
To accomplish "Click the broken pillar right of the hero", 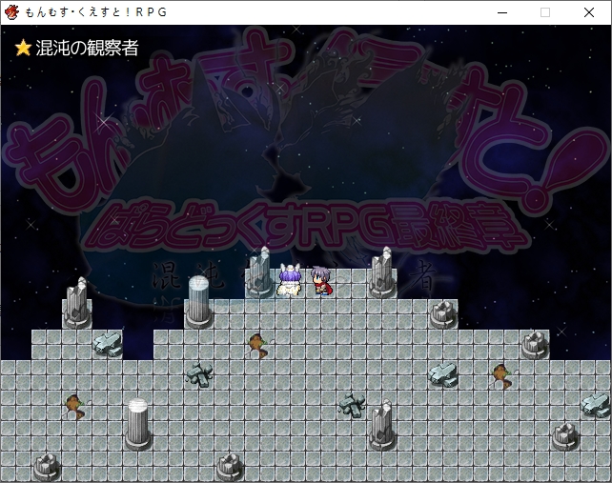I will [x=382, y=272].
